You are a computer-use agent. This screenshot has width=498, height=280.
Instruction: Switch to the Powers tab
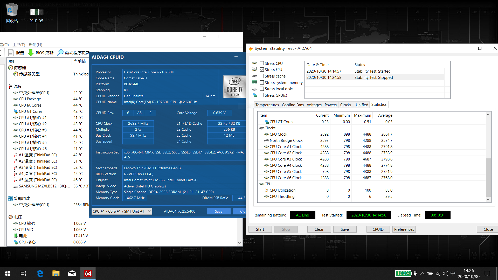coord(330,105)
